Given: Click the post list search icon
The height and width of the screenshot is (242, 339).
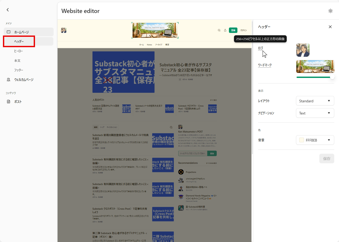Looking at the screenshot, I should tap(171, 127).
